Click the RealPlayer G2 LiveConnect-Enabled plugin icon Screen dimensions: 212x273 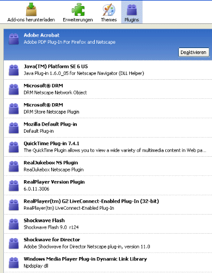click(14, 205)
